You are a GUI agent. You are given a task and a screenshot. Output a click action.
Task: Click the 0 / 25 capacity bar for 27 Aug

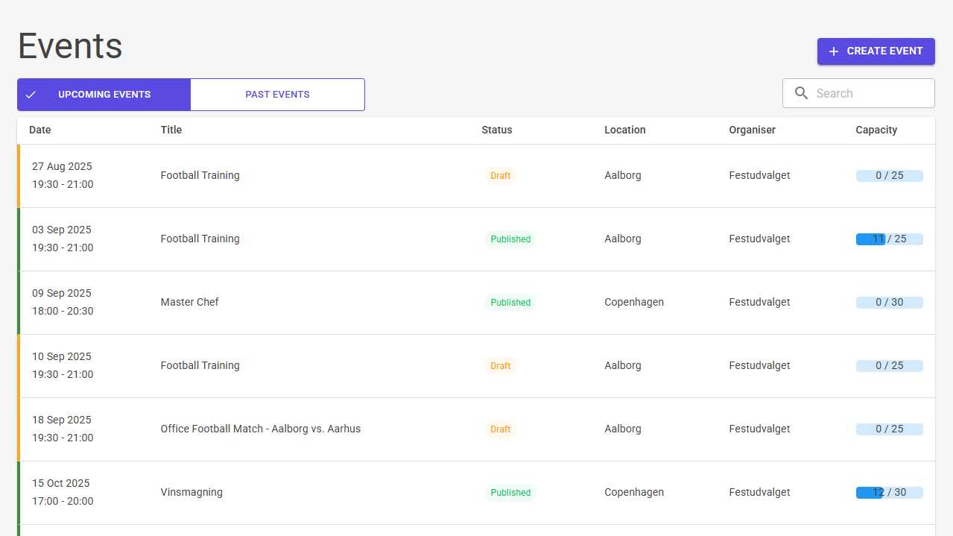[x=890, y=176]
